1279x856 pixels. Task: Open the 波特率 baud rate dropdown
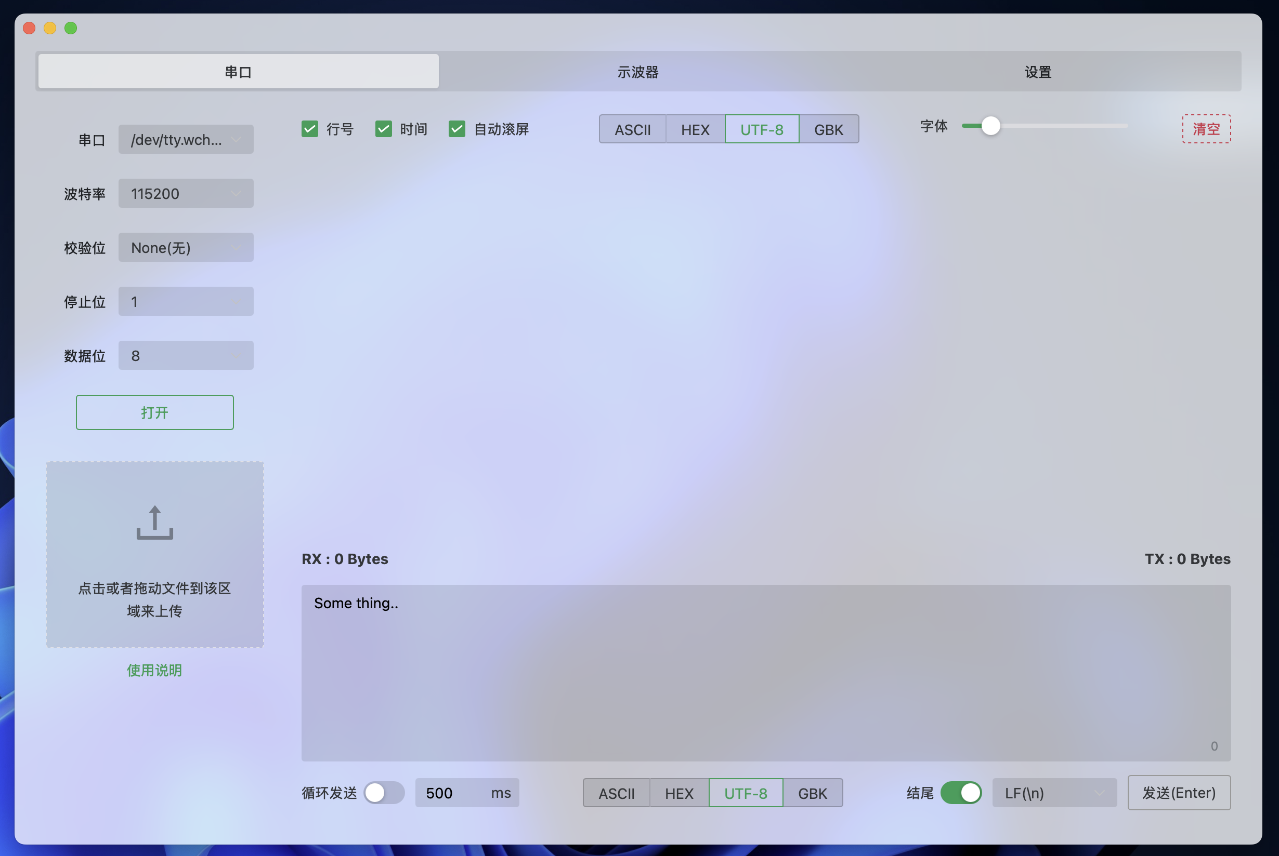pyautogui.click(x=186, y=193)
